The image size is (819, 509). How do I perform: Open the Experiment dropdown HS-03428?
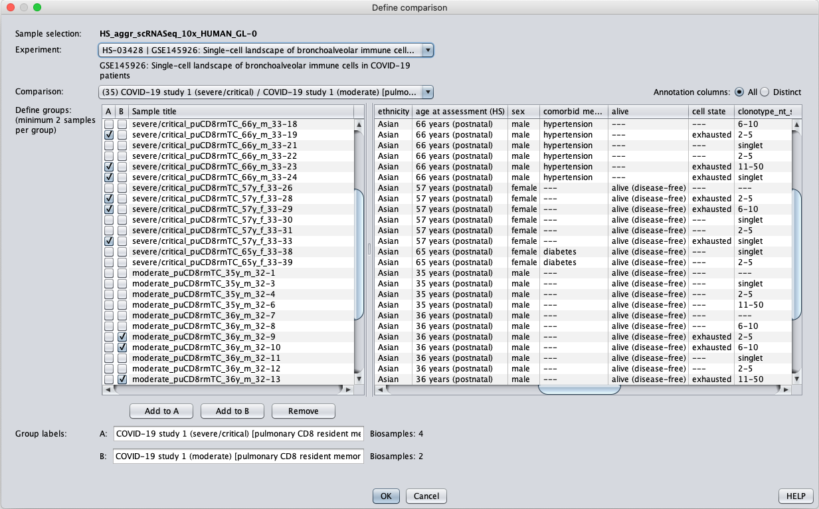[x=266, y=51]
